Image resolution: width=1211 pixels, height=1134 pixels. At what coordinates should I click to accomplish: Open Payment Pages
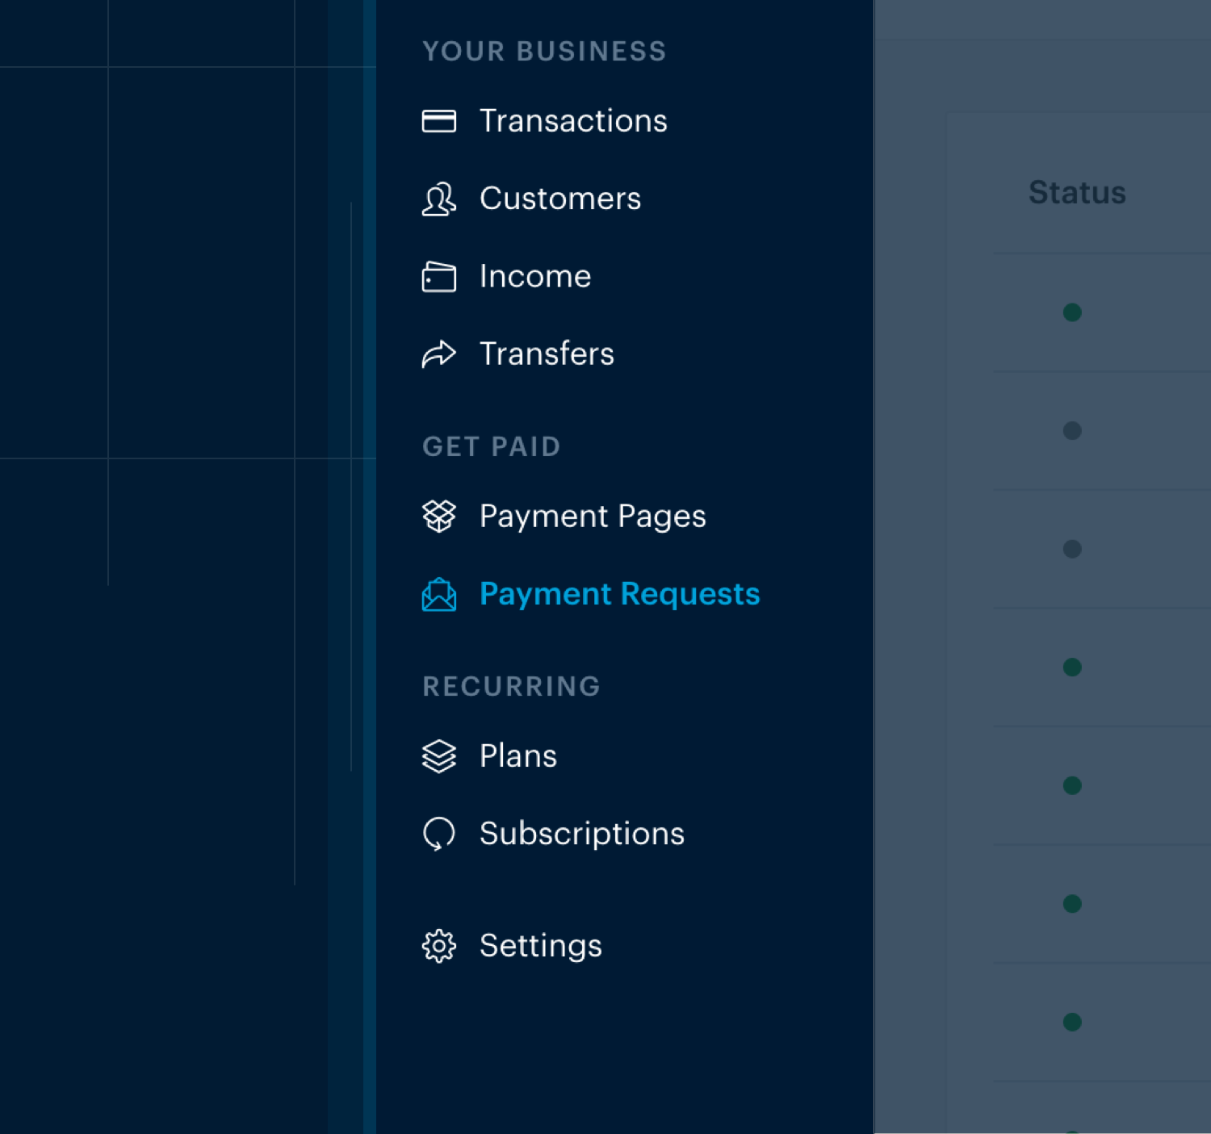pos(592,517)
